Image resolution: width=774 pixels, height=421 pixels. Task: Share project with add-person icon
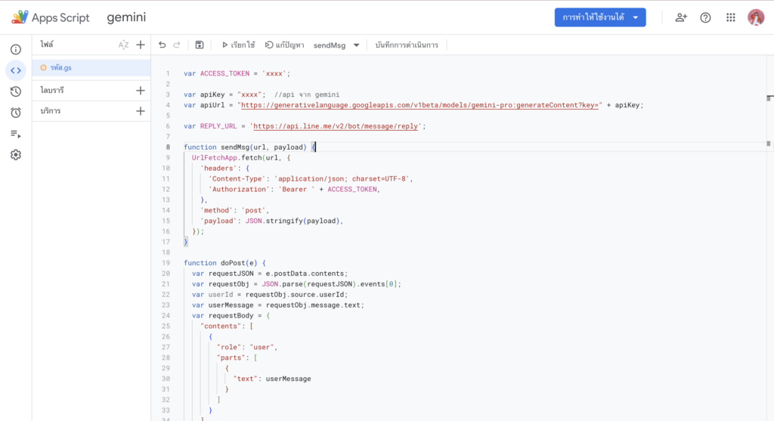(x=681, y=17)
